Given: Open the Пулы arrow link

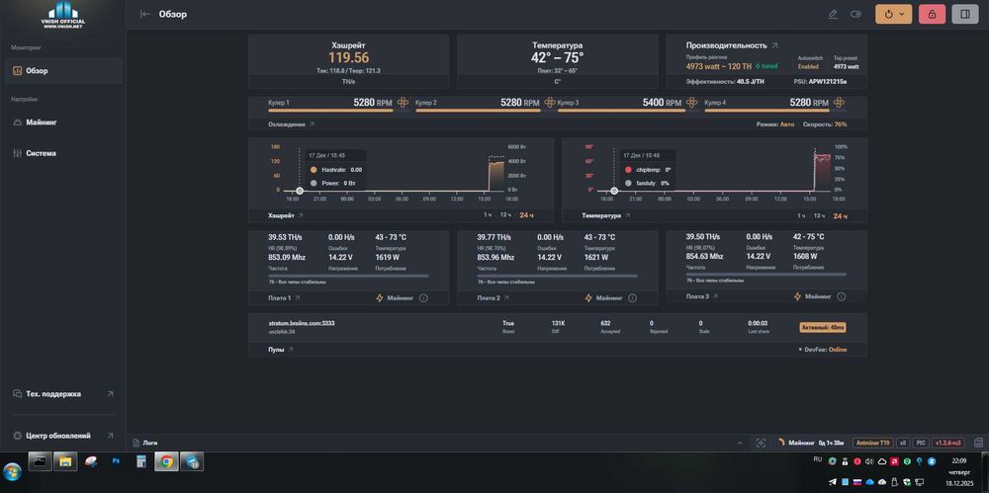Looking at the screenshot, I should coord(291,350).
